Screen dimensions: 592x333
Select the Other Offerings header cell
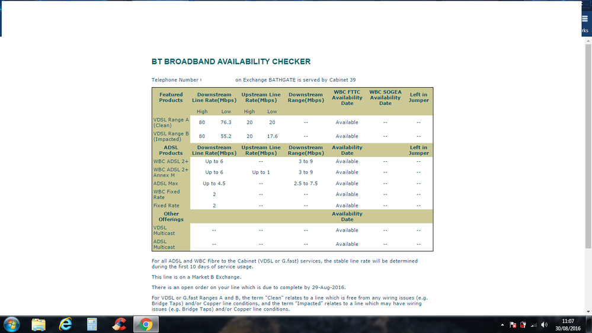tap(171, 216)
